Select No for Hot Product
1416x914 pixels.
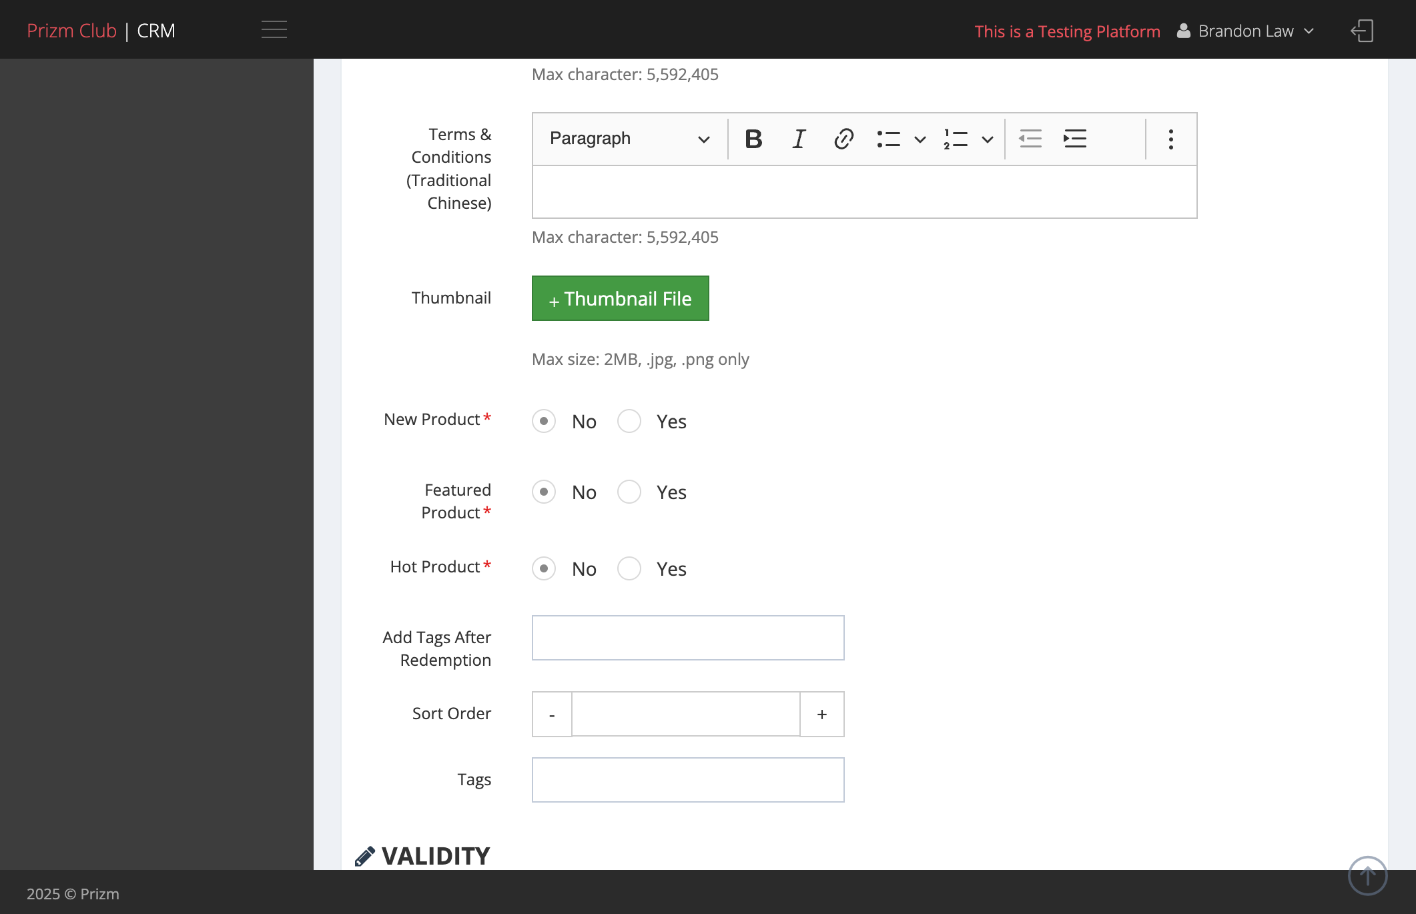(x=544, y=568)
